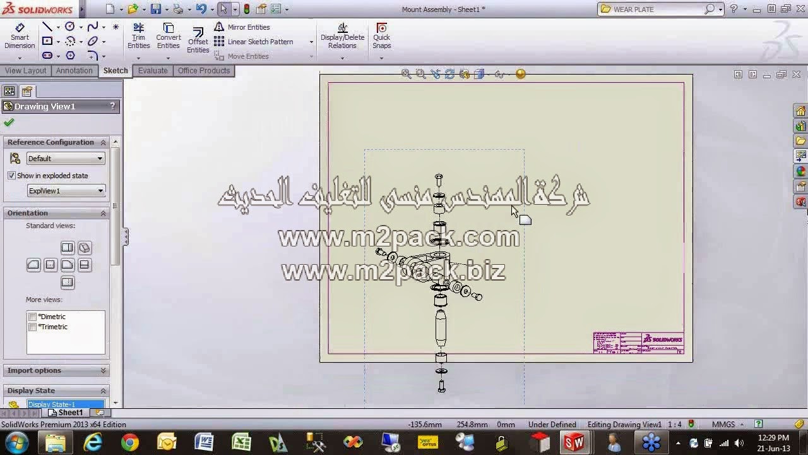Click the Point sketch tool
808x455 pixels.
click(x=116, y=27)
